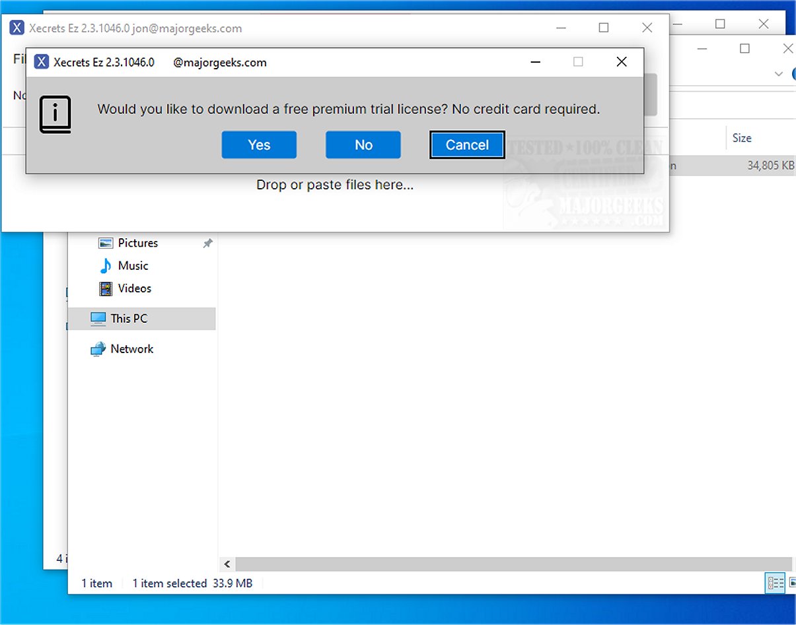This screenshot has width=796, height=625.
Task: Select the file row showing 34,805 KB
Action: 733,166
